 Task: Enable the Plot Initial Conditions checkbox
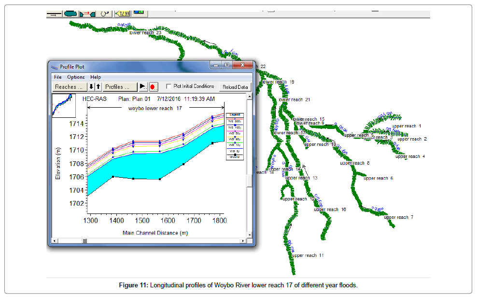[x=169, y=86]
